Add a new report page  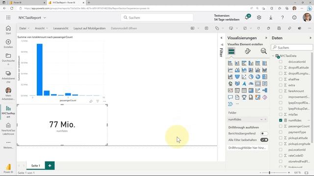(50, 166)
